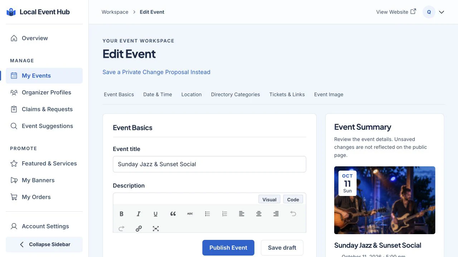Click the Event Suggestions search icon
Viewport: 458px width, 257px height.
click(x=14, y=126)
